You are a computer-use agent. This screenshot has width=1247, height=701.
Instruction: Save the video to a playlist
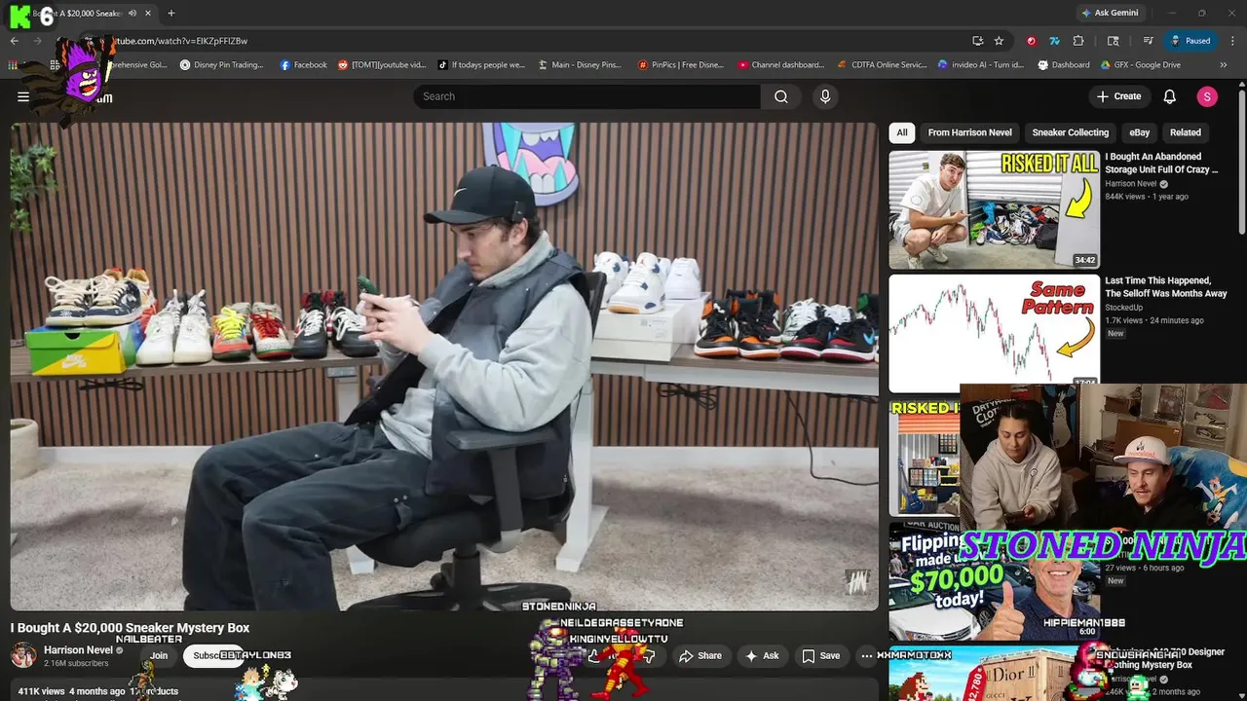click(821, 656)
